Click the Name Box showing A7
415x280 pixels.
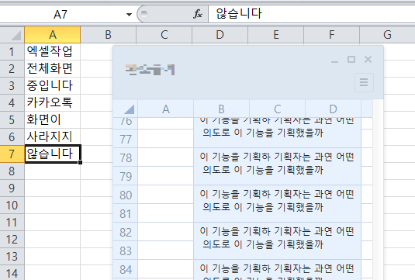click(x=61, y=14)
